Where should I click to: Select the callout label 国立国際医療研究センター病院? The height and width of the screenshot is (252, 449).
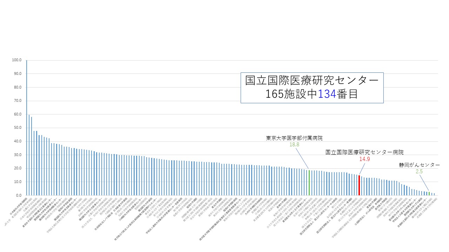364,153
